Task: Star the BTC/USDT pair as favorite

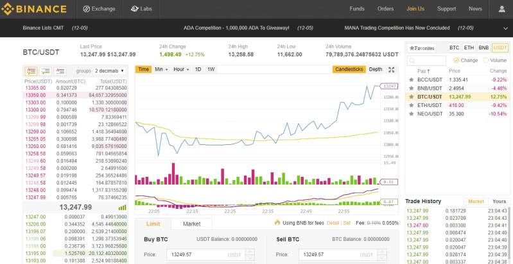Action: (412, 97)
